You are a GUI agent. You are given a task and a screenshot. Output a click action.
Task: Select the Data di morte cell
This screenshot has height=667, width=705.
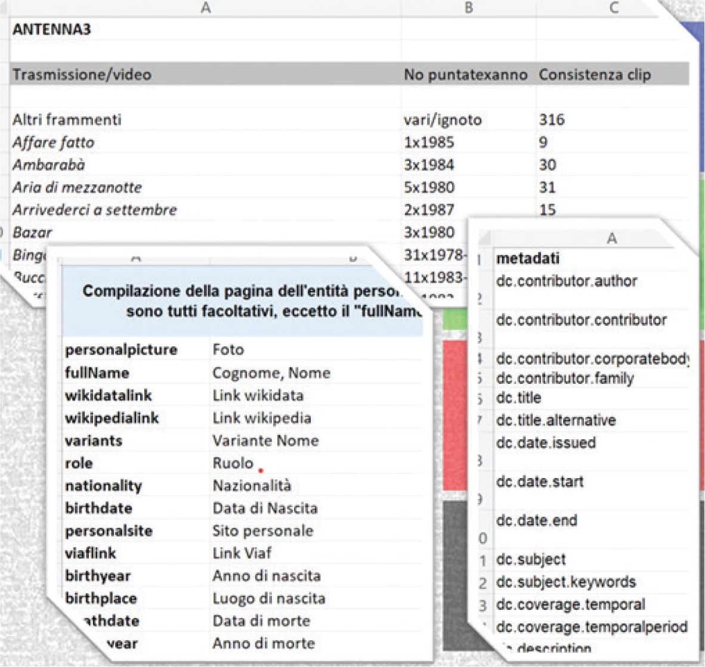(316, 621)
